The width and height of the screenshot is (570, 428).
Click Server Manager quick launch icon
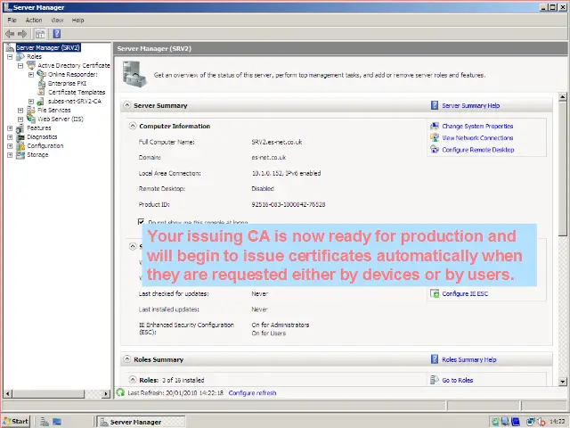(x=45, y=422)
